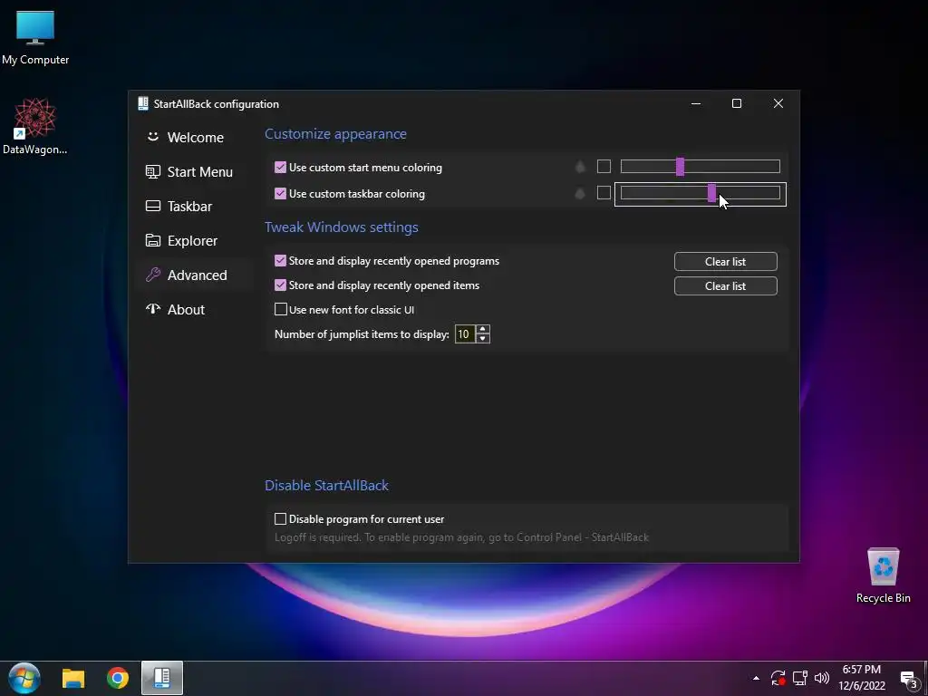928x696 pixels.
Task: Go to the Explorer section
Action: [192, 241]
